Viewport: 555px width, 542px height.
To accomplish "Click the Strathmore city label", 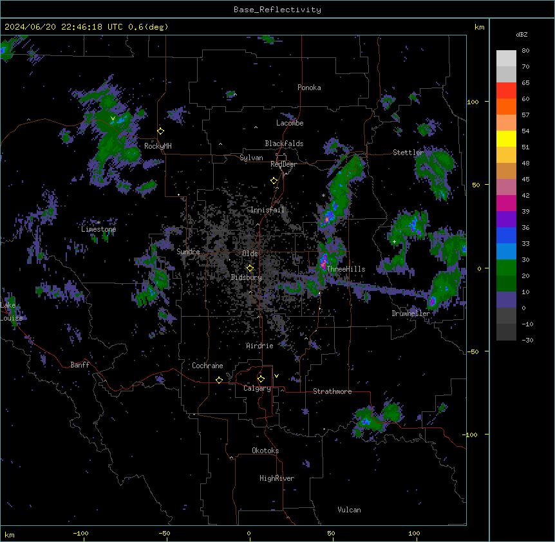I will point(332,391).
